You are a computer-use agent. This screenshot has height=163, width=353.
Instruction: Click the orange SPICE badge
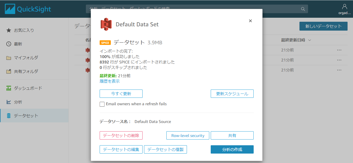click(105, 43)
